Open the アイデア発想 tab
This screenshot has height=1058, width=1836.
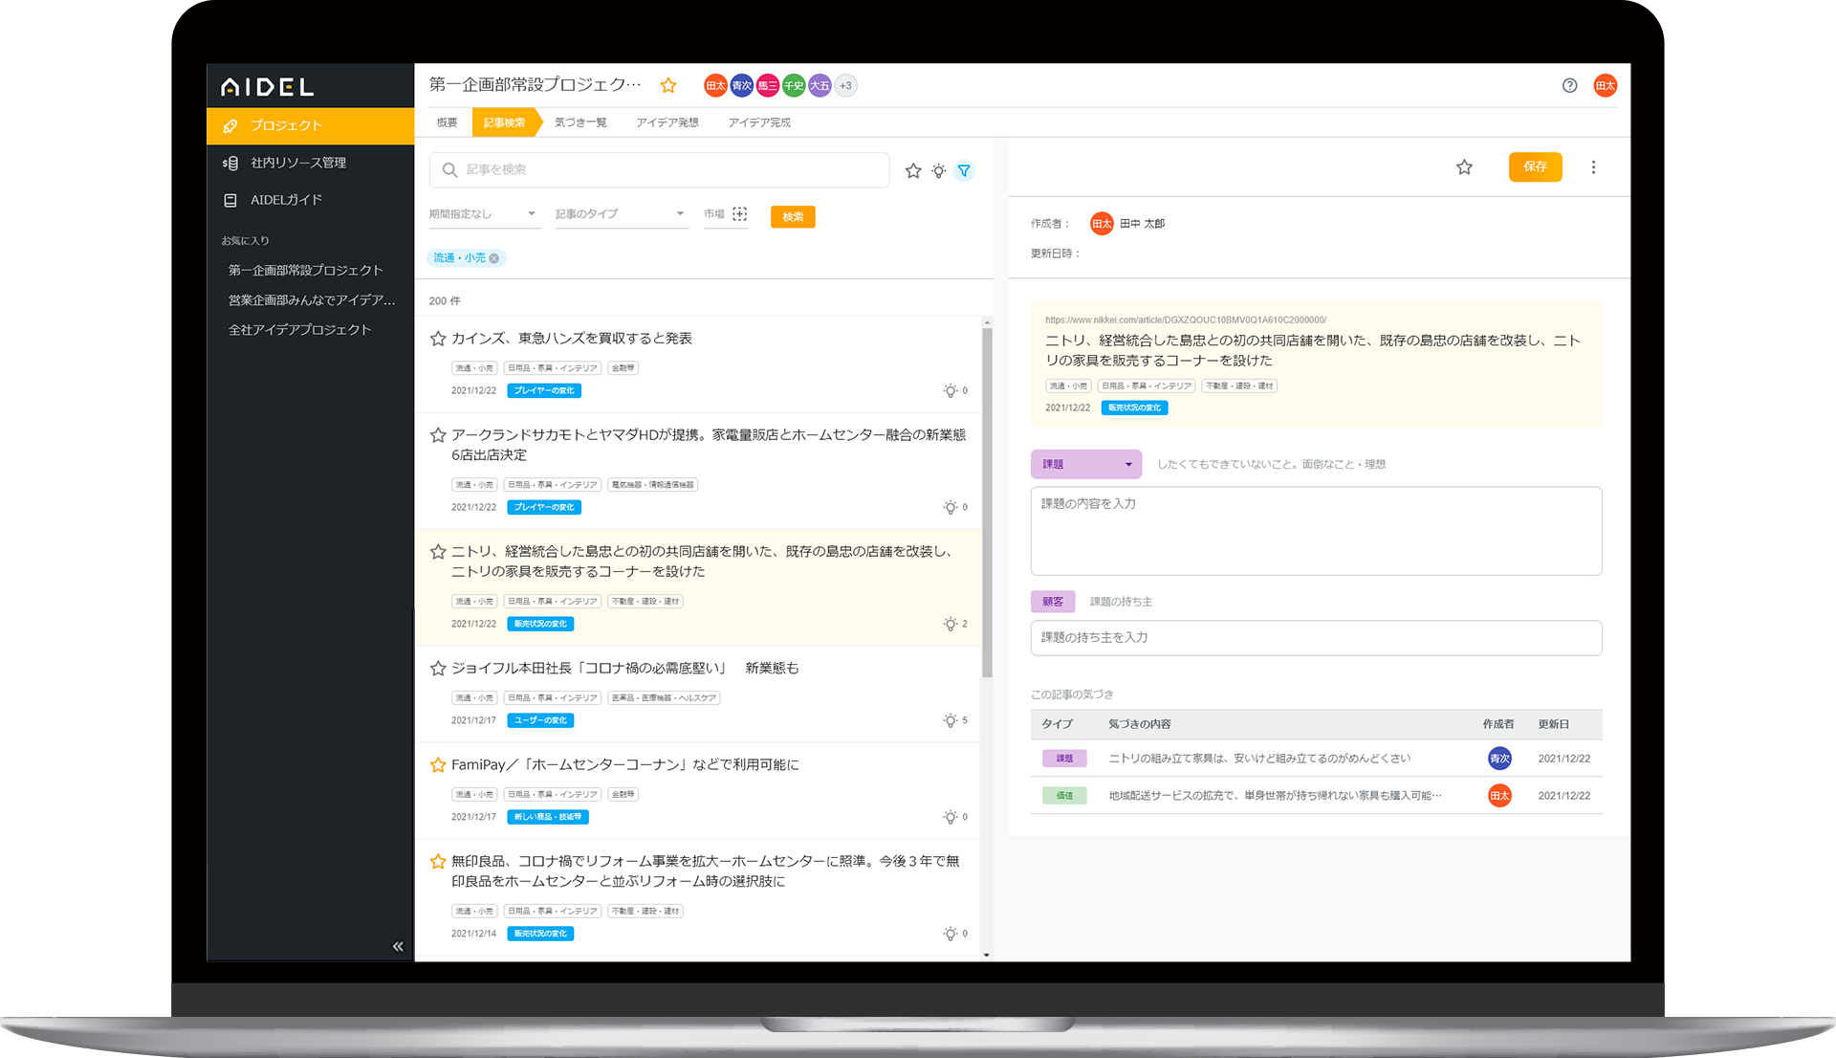(667, 121)
